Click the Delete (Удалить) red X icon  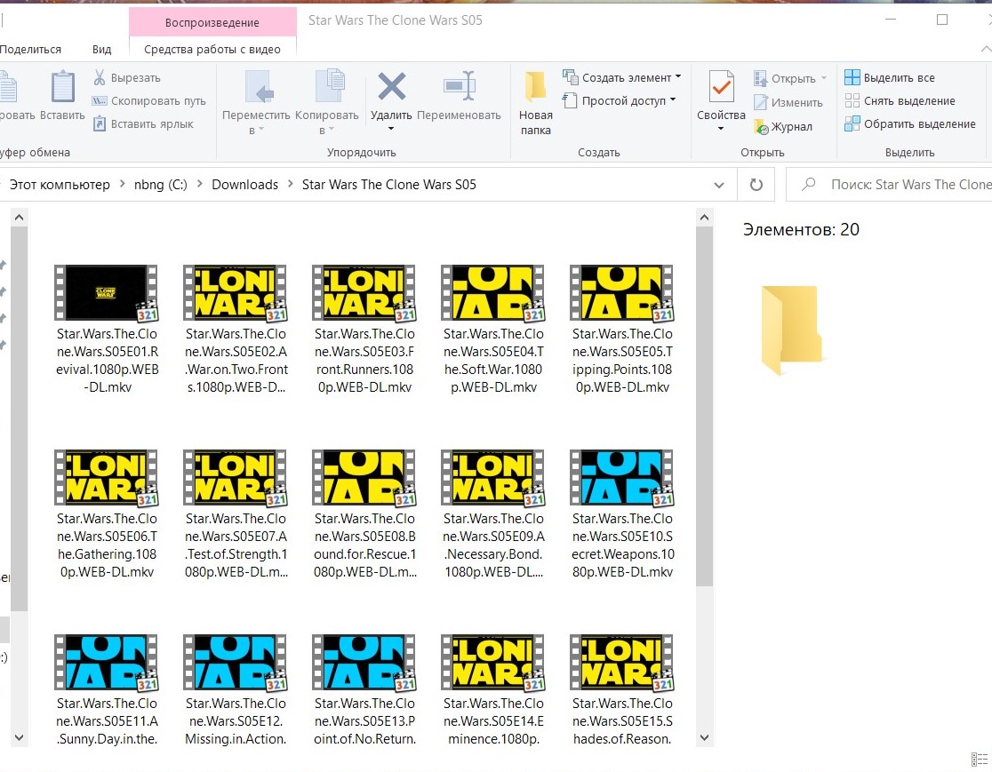[x=392, y=87]
